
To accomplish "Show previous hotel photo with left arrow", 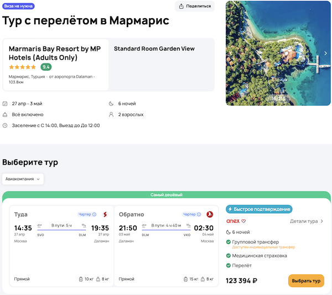I will [232, 53].
